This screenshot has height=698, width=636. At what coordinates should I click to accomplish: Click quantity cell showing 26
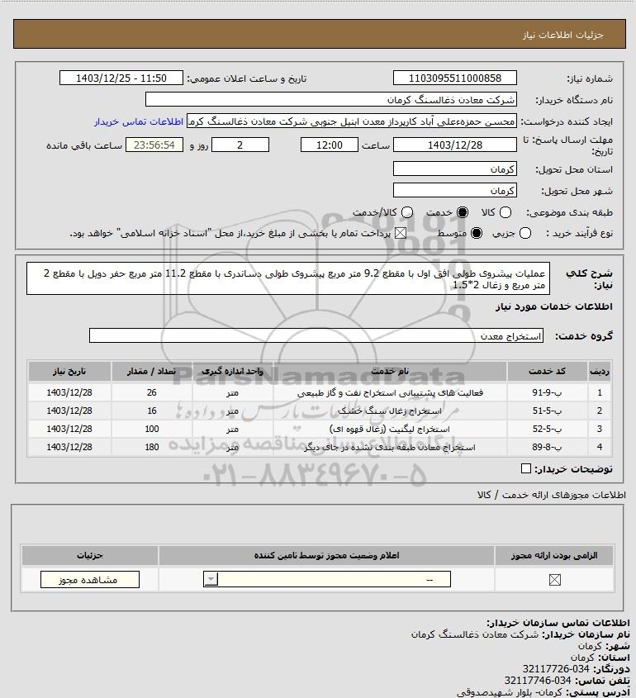pyautogui.click(x=151, y=392)
